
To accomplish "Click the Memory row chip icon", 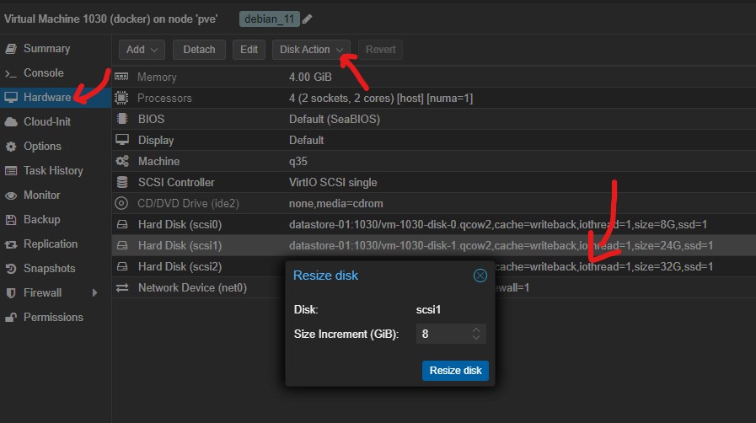I will pyautogui.click(x=122, y=78).
